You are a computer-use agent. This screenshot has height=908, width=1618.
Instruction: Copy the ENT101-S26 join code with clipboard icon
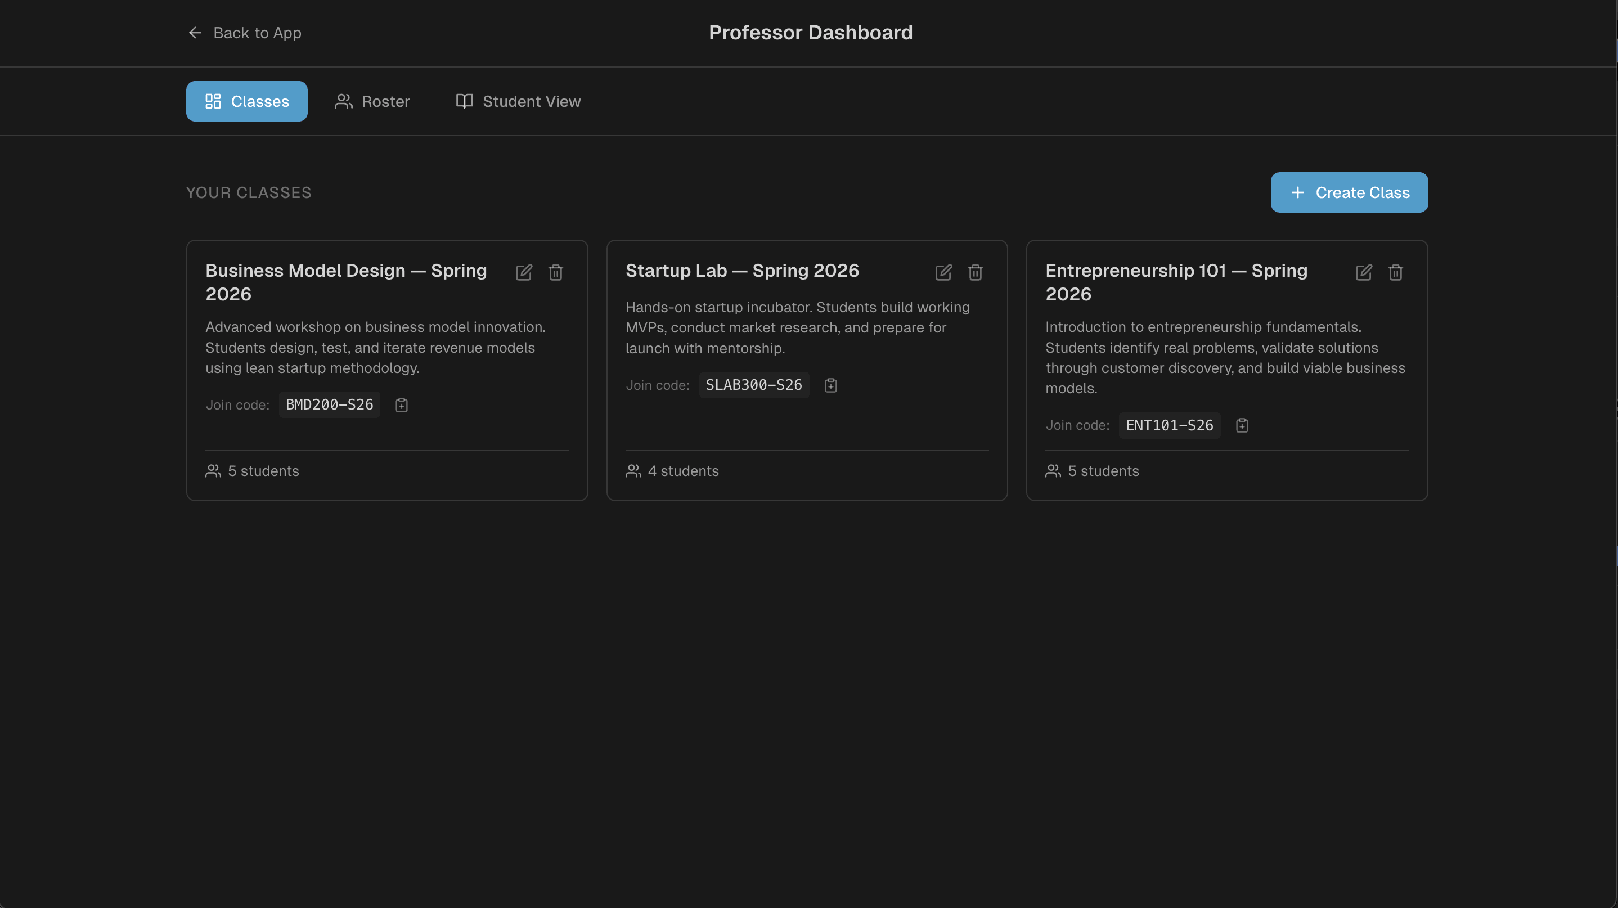(1242, 425)
